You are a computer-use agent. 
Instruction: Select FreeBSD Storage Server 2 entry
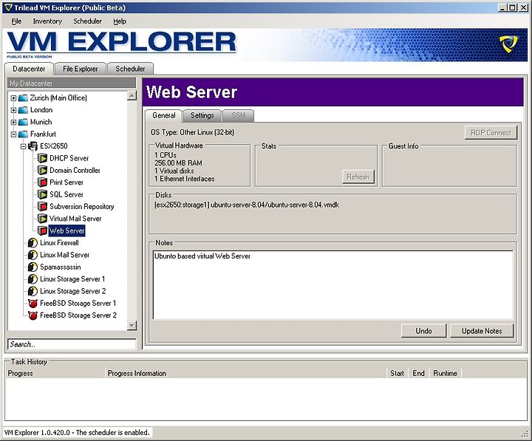78,315
